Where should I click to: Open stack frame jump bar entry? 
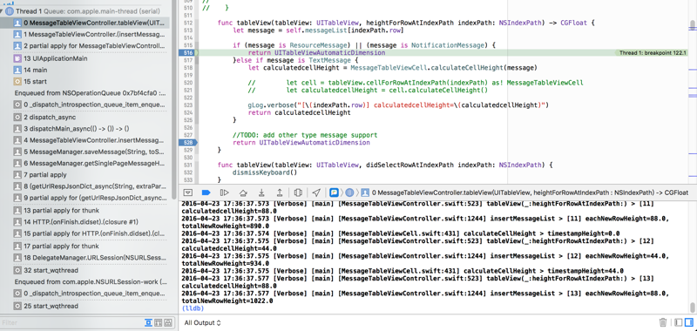[x=524, y=193]
